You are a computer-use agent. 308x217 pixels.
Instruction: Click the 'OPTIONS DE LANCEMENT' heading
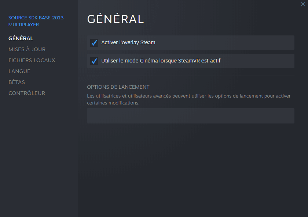click(x=118, y=87)
